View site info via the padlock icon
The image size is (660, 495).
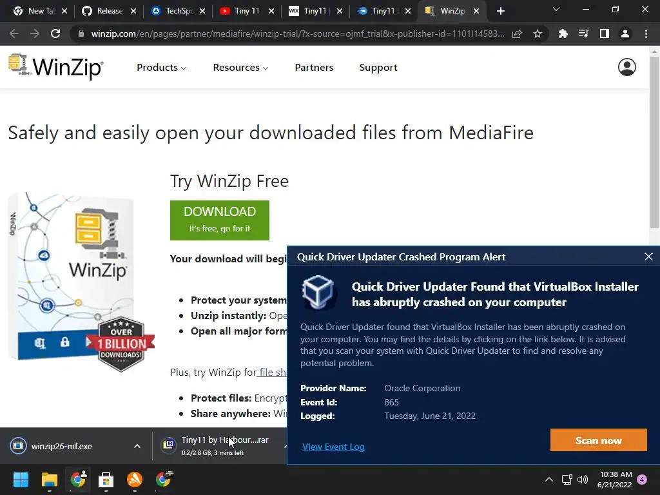coord(81,34)
